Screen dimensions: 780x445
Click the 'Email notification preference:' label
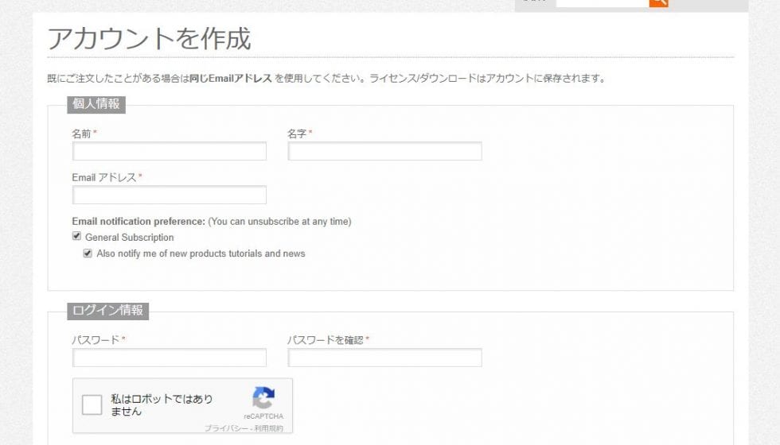point(138,222)
